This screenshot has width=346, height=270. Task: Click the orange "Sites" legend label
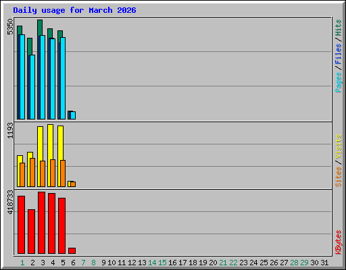click(338, 177)
